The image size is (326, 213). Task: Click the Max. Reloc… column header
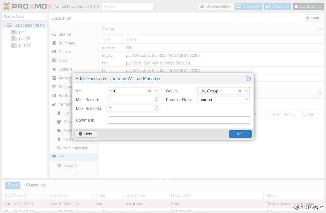(x=285, y=114)
